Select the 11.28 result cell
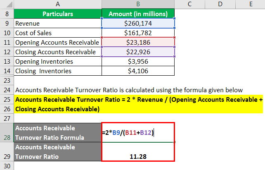 click(x=138, y=151)
